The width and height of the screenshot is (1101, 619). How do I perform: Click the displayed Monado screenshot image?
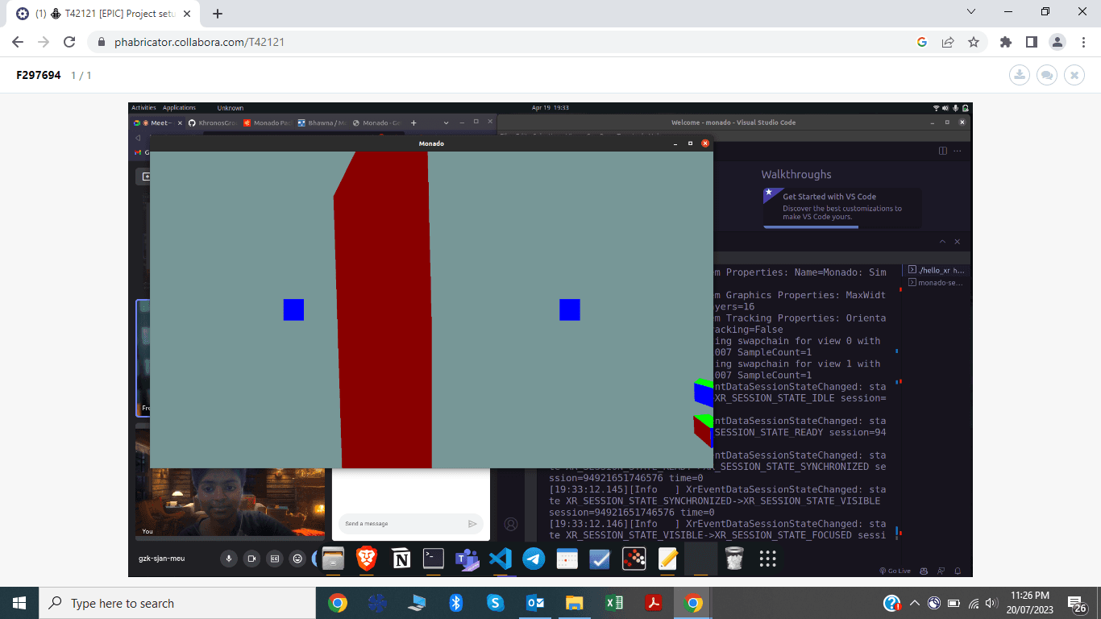tap(550, 339)
